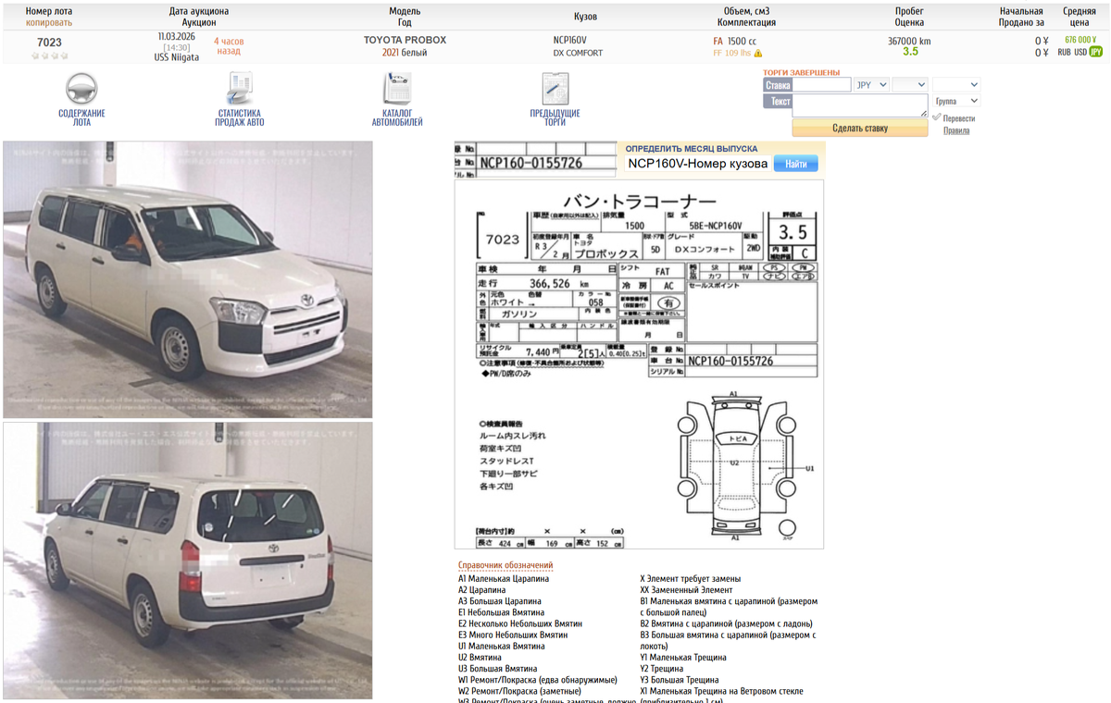Click the Сделать ставку button

pyautogui.click(x=860, y=128)
